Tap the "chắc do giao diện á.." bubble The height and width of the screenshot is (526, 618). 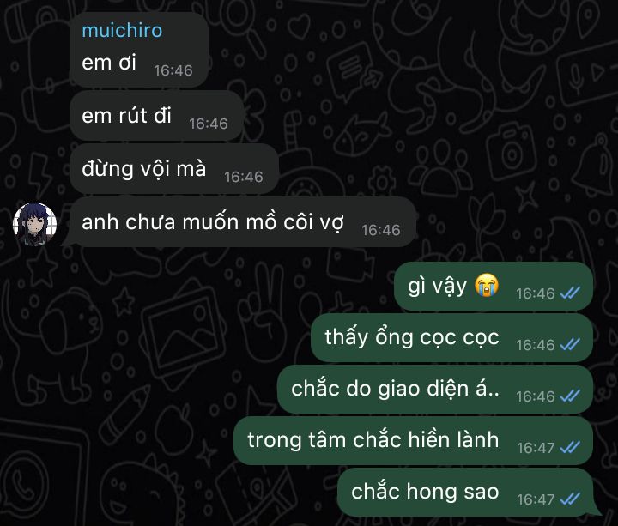tap(435, 390)
